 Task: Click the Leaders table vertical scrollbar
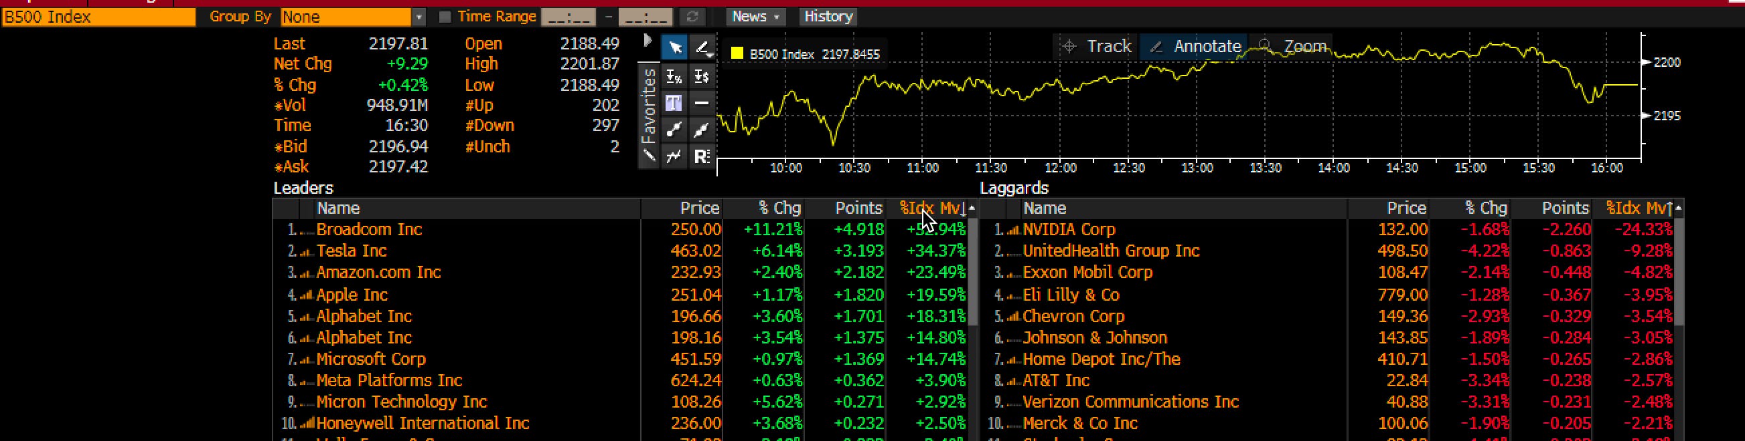click(x=973, y=271)
